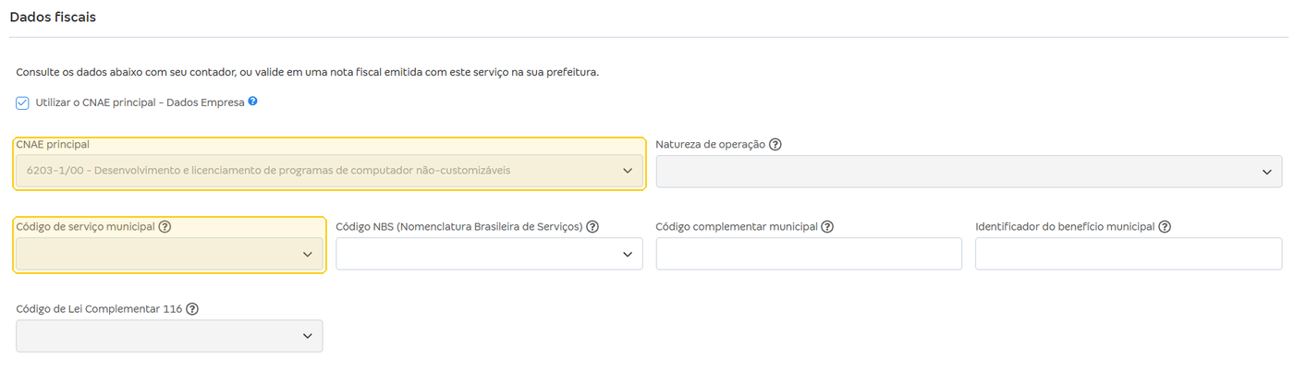Open the Código NBS dropdown
The width and height of the screenshot is (1294, 371).
point(489,254)
